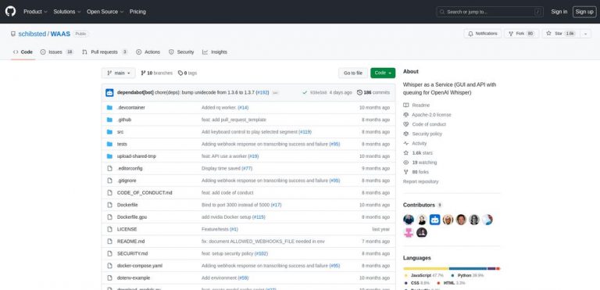600x290 pixels.
Task: Switch to the Issues tab
Action: tap(57, 52)
